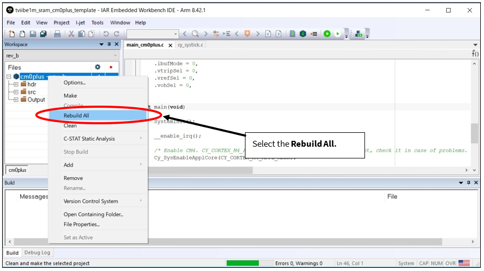This screenshot has width=484, height=271.
Task: Click the Save All toolbar icon
Action: coord(43,34)
